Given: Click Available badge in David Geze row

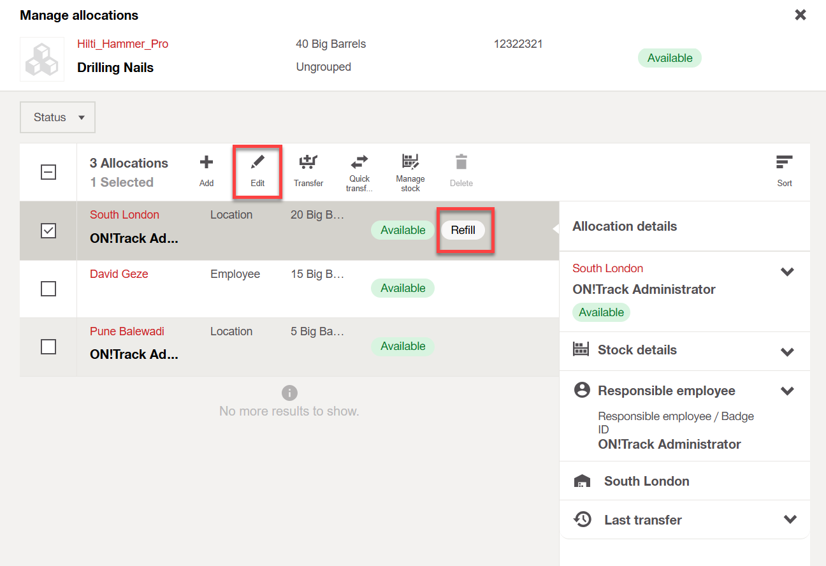Looking at the screenshot, I should tap(403, 288).
